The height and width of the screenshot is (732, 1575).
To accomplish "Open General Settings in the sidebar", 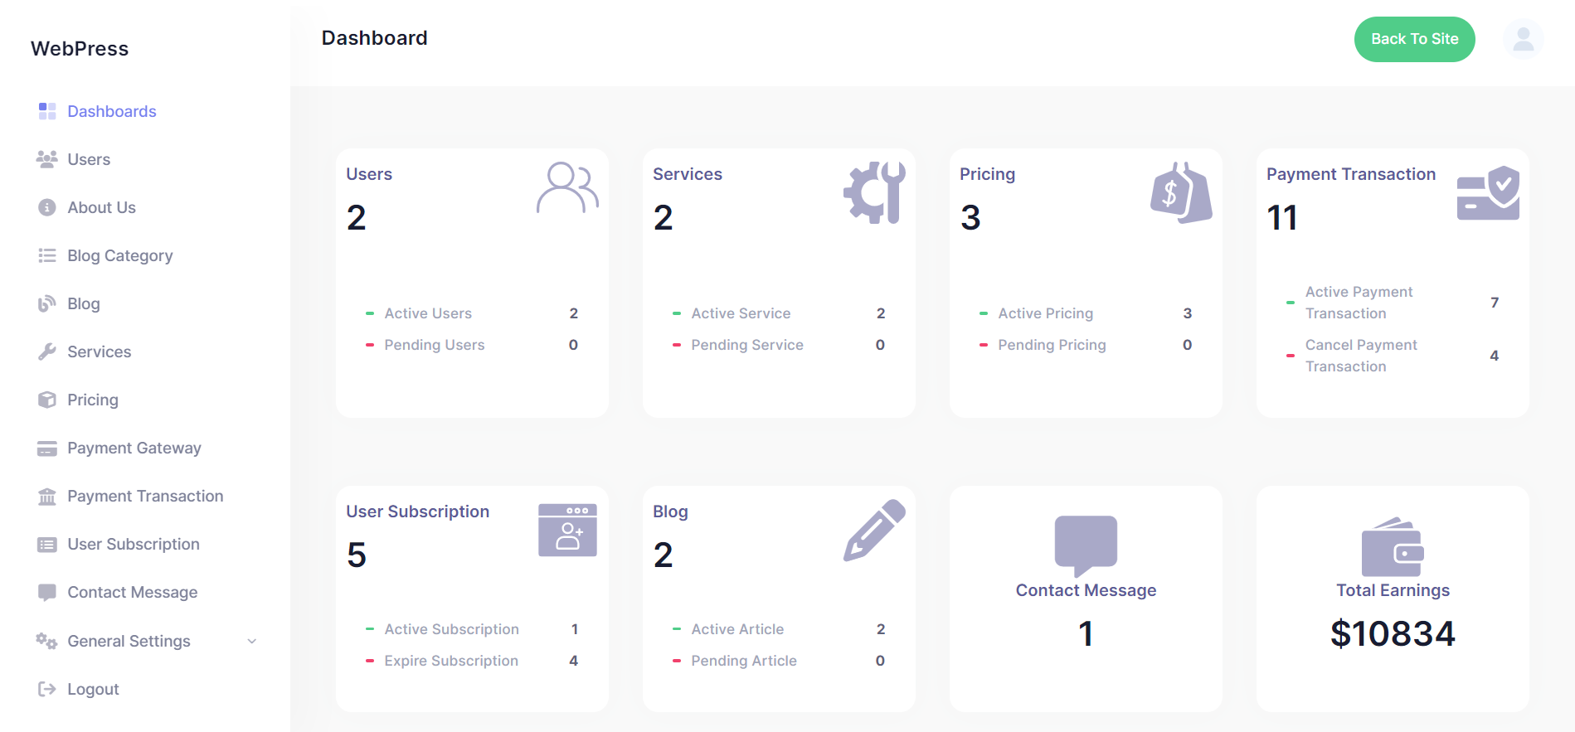I will click(129, 641).
